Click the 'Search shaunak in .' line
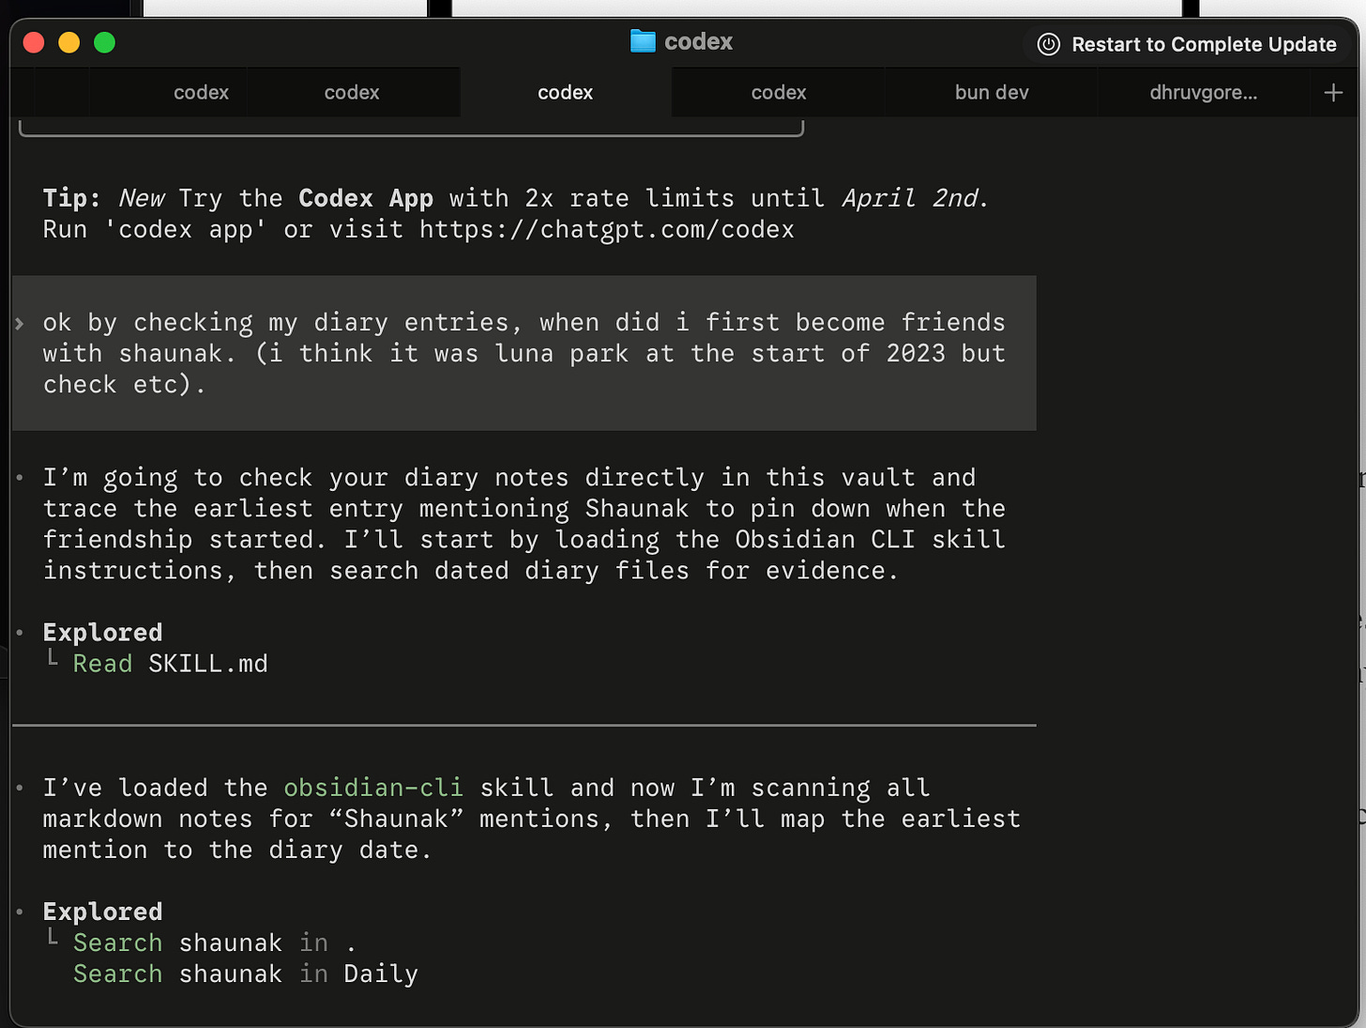The width and height of the screenshot is (1366, 1028). click(214, 943)
